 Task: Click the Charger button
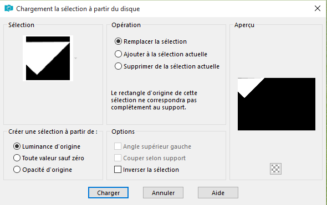[x=108, y=193]
